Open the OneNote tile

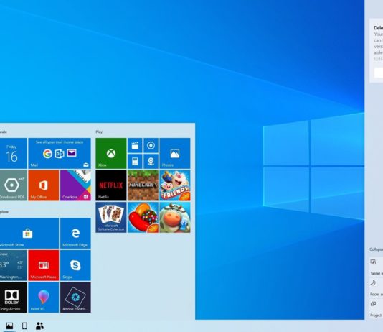(75, 185)
